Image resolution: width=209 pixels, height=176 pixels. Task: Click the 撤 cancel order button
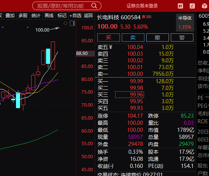pyautogui.click(x=157, y=38)
